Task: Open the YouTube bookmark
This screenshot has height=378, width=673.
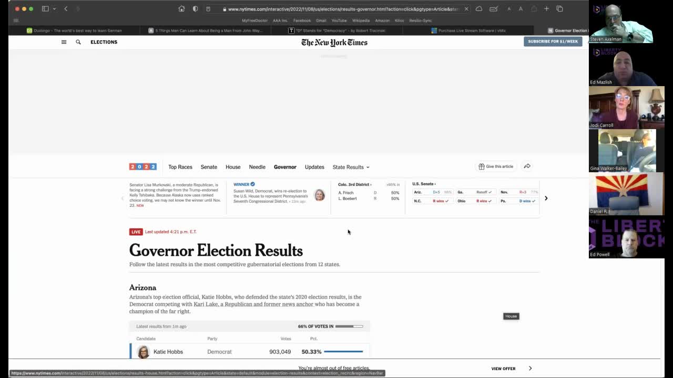Action: click(339, 20)
